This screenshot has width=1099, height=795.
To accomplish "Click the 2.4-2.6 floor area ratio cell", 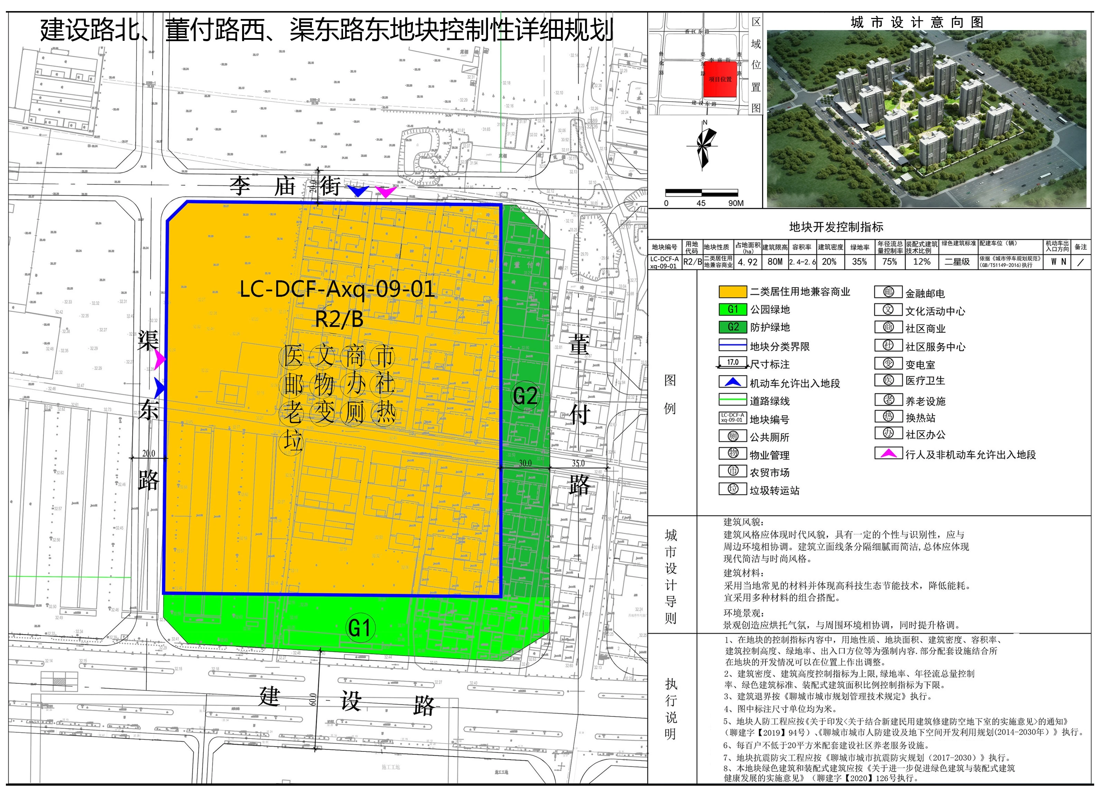I will click(802, 262).
